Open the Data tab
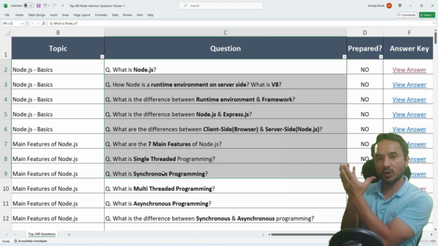438x246 pixels. (x=115, y=15)
